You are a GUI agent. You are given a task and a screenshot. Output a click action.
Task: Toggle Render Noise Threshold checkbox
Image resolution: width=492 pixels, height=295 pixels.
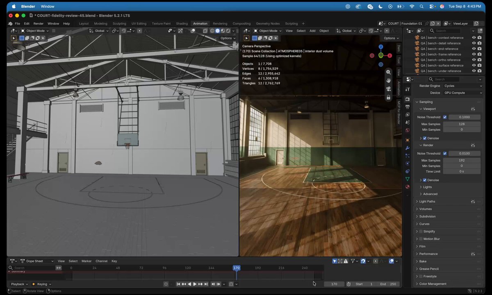445,154
